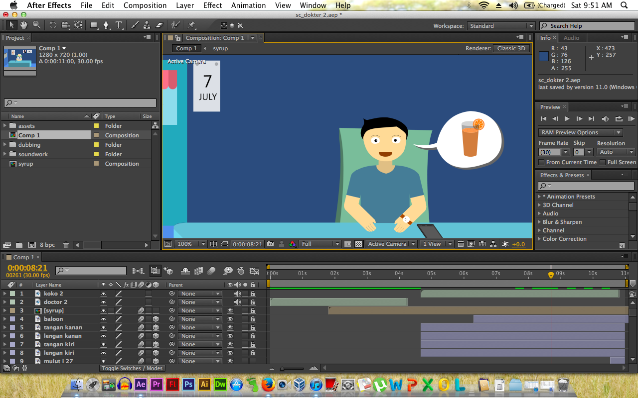Select the Zoom magnifier tool
The height and width of the screenshot is (398, 638).
[36, 25]
